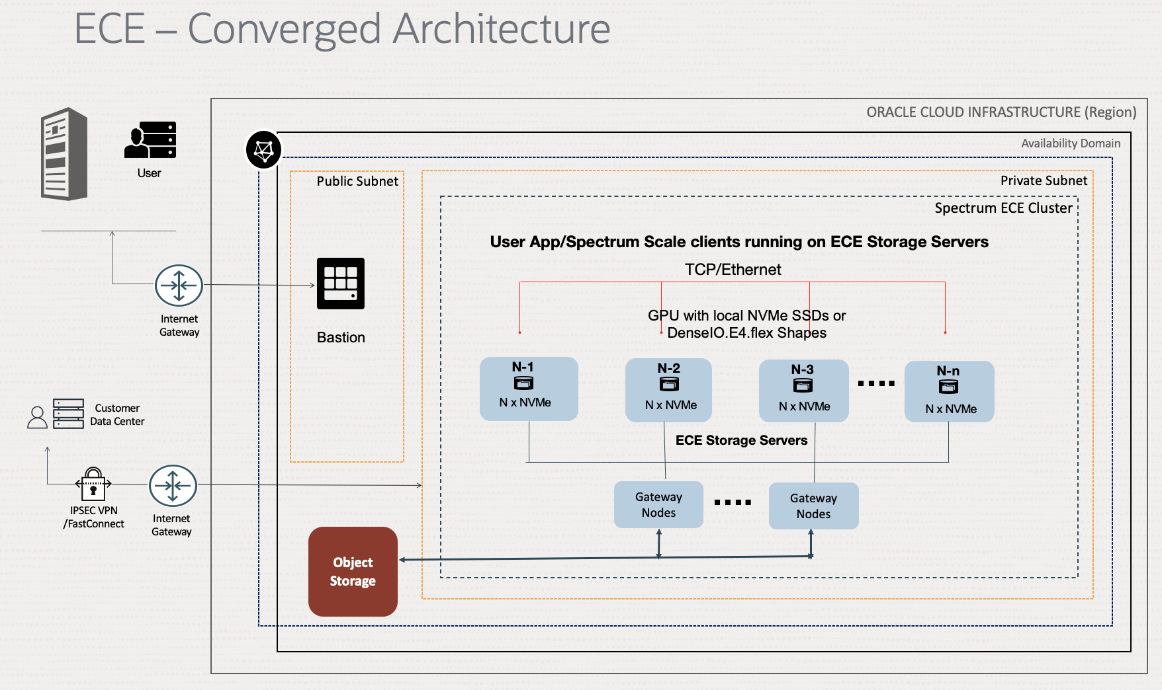Collapse the Spectrum ECE Cluster dashed container
Viewport: 1162px width, 690px height.
1003,208
